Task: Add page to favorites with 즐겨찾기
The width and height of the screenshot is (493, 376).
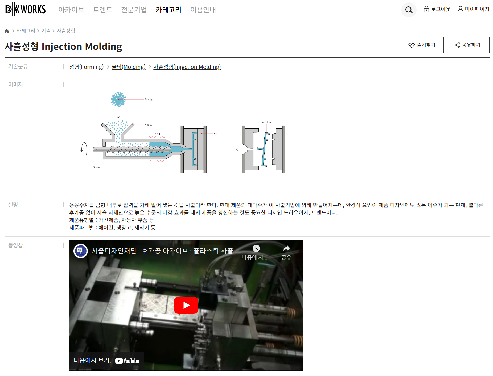Action: tap(421, 45)
